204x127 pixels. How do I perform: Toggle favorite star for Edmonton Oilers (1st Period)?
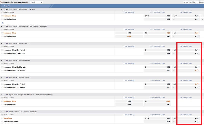tap(2, 50)
